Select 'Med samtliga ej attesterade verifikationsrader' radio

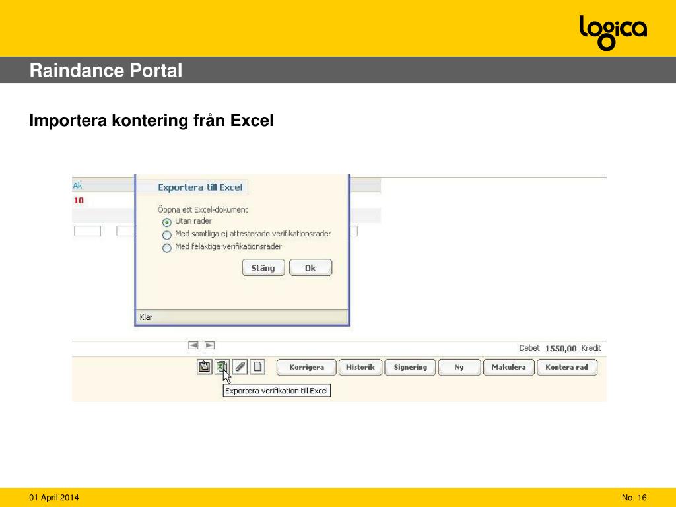click(x=167, y=235)
